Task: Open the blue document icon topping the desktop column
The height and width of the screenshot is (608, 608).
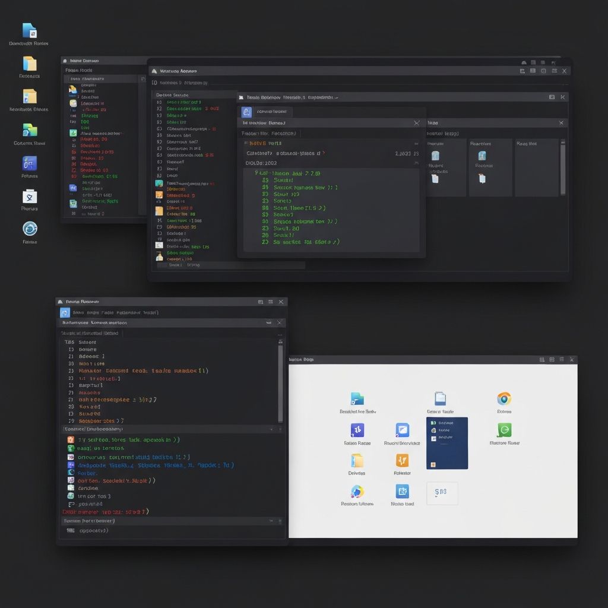Action: [30, 31]
